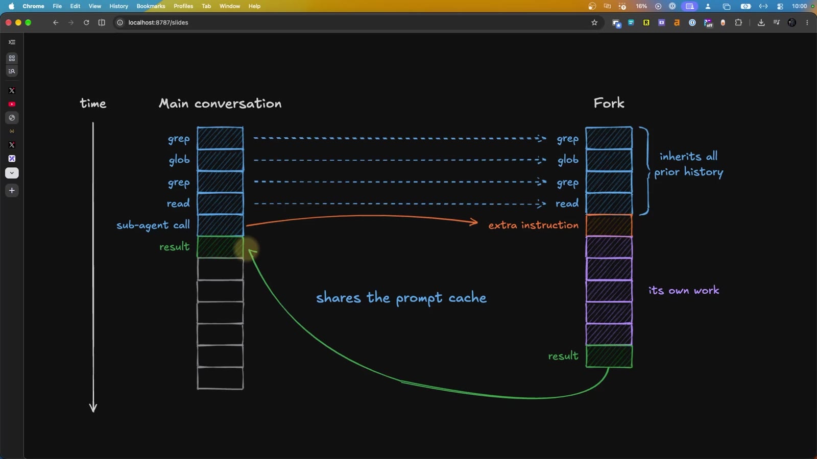Open the Bookmarks menu
The height and width of the screenshot is (459, 817).
[151, 6]
